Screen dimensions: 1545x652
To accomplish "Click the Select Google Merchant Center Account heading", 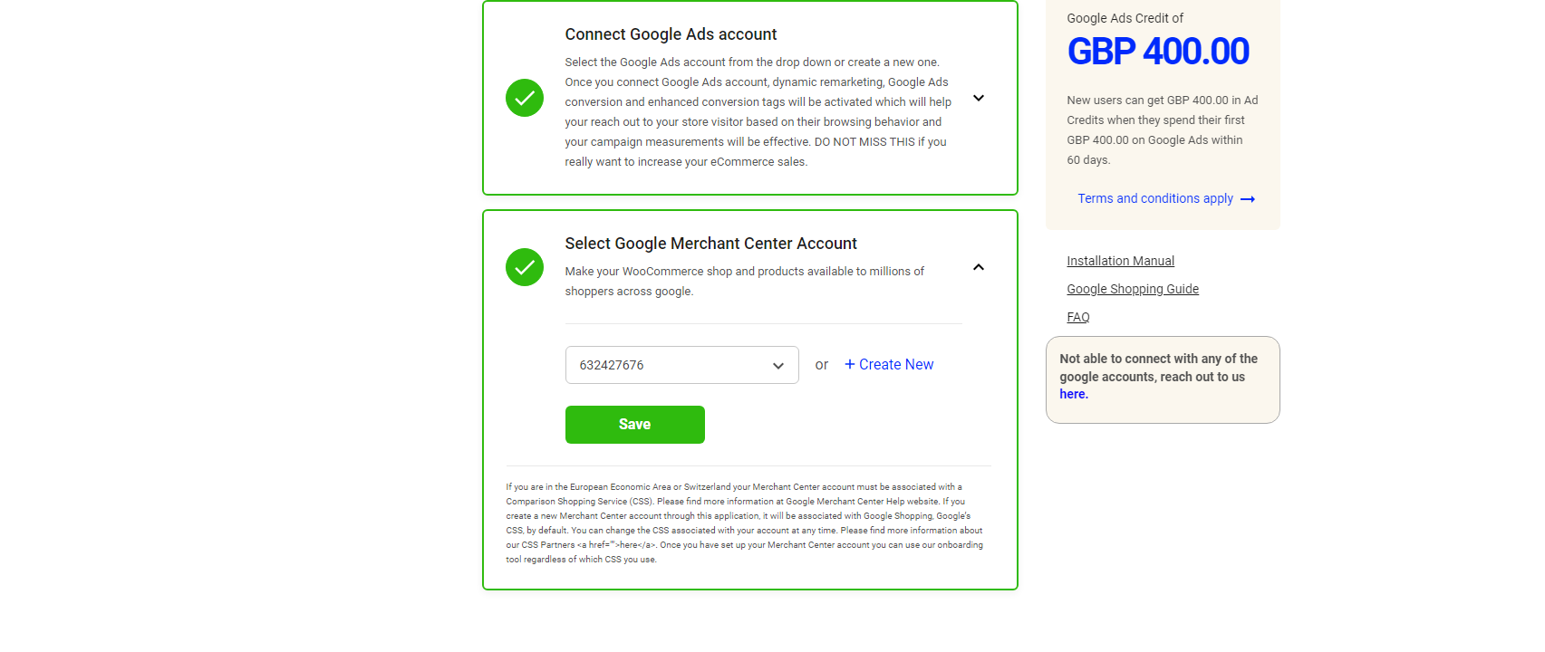I will (710, 244).
